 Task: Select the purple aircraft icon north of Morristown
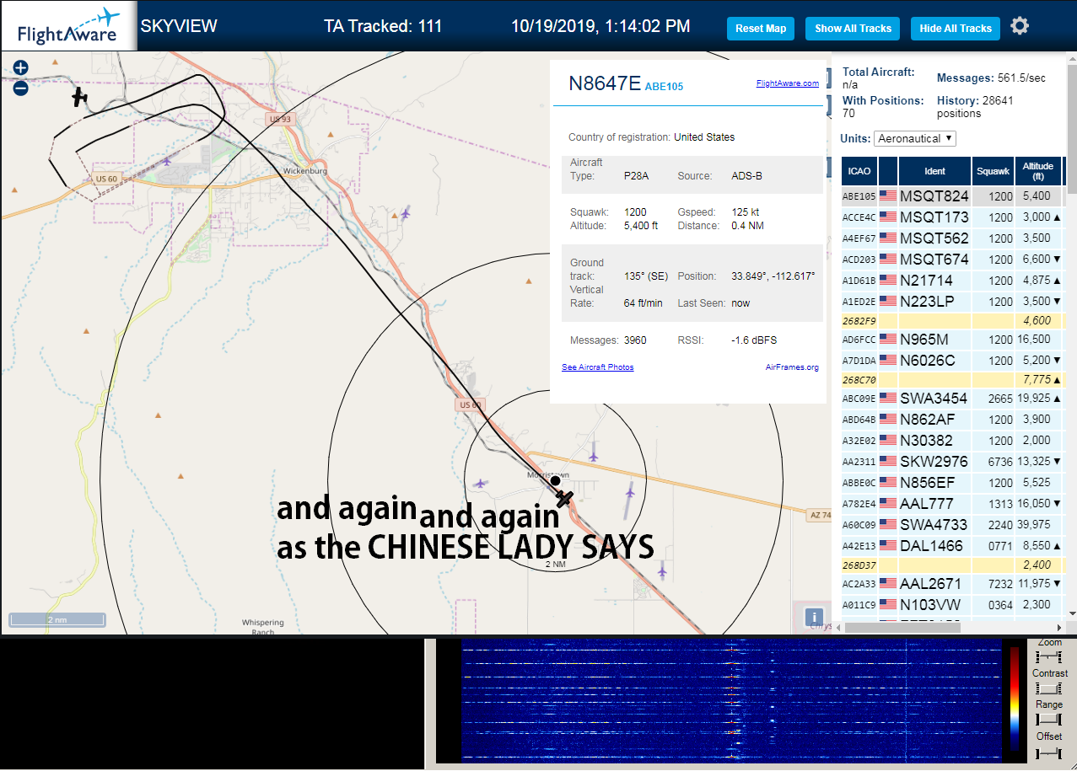tap(594, 456)
